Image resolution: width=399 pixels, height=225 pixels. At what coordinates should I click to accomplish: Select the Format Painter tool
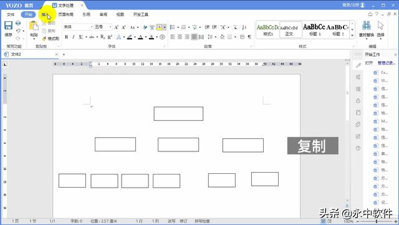(x=50, y=39)
